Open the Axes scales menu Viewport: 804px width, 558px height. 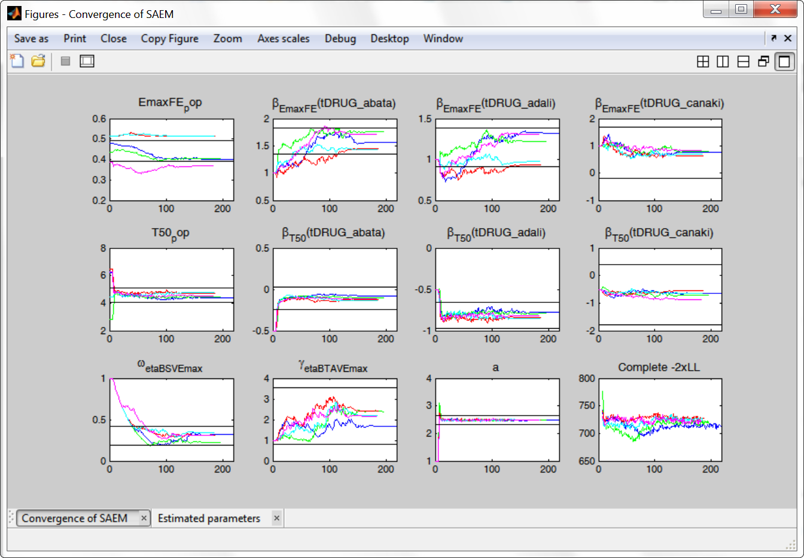[x=283, y=38]
